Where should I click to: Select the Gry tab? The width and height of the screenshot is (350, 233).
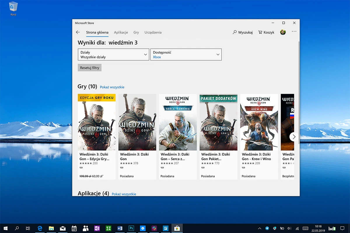(136, 32)
